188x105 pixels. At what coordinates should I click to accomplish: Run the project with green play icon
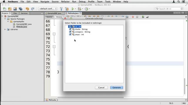[x=73, y=9]
